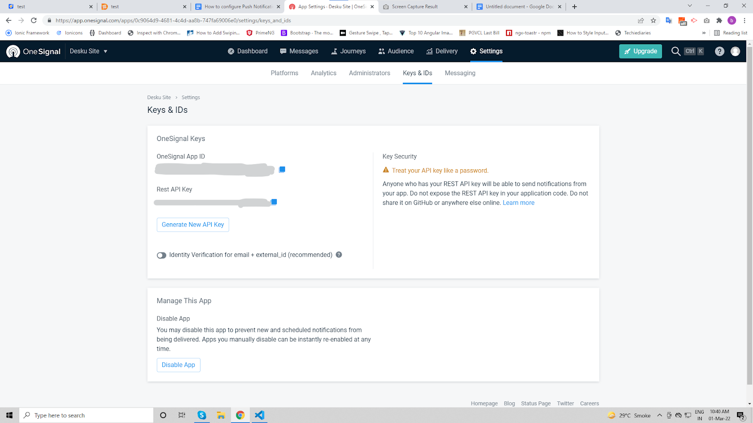The height and width of the screenshot is (423, 753).
Task: Switch to the Messaging tab
Action: (460, 73)
